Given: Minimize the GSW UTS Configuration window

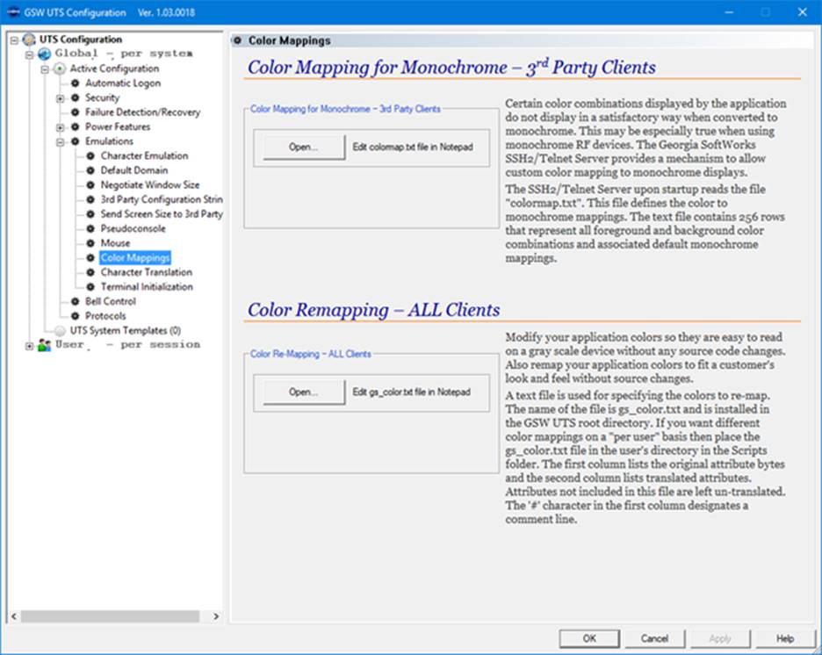Looking at the screenshot, I should click(729, 12).
